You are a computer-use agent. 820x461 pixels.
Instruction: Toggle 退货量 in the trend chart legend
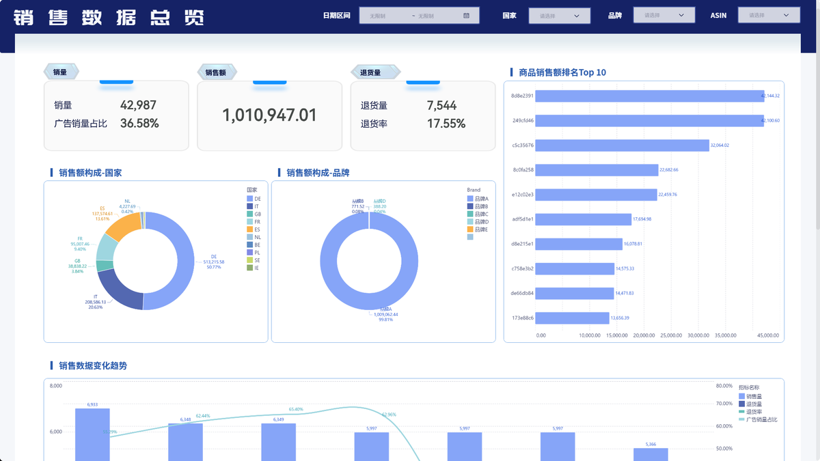click(x=750, y=404)
